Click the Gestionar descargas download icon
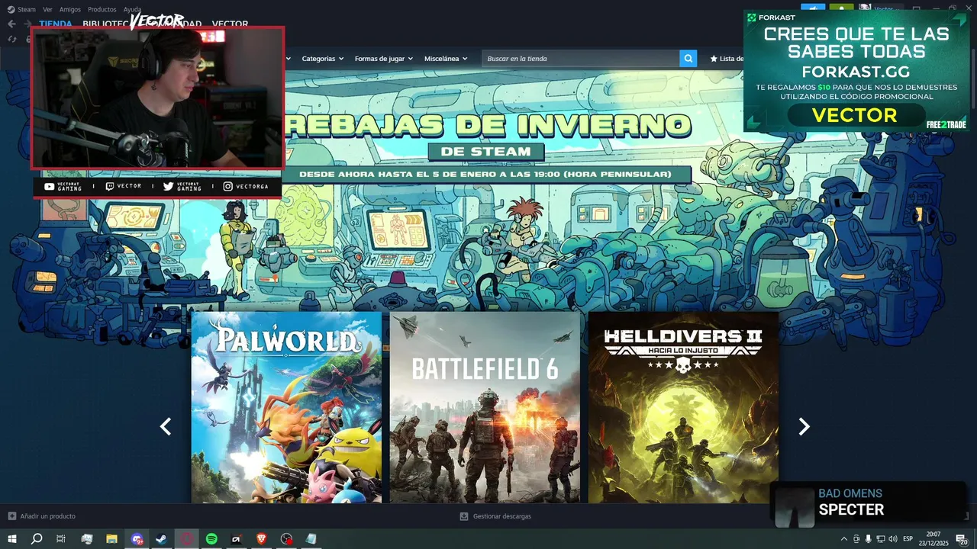 464,516
